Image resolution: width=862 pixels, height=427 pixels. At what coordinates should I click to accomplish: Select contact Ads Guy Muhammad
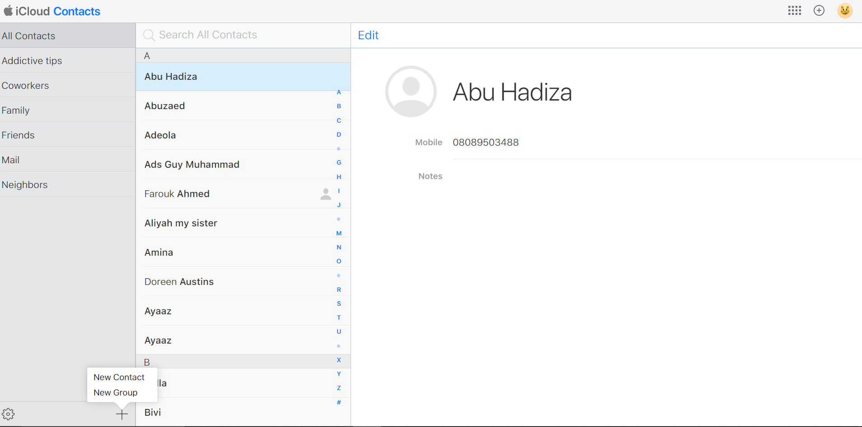(x=192, y=165)
